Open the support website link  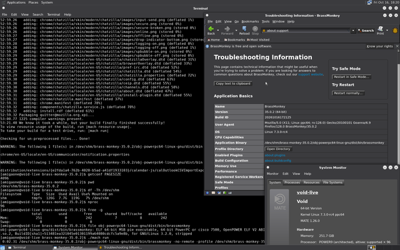[311, 74]
